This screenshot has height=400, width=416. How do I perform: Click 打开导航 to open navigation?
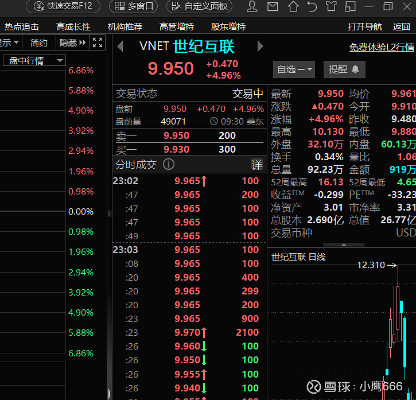pyautogui.click(x=365, y=26)
